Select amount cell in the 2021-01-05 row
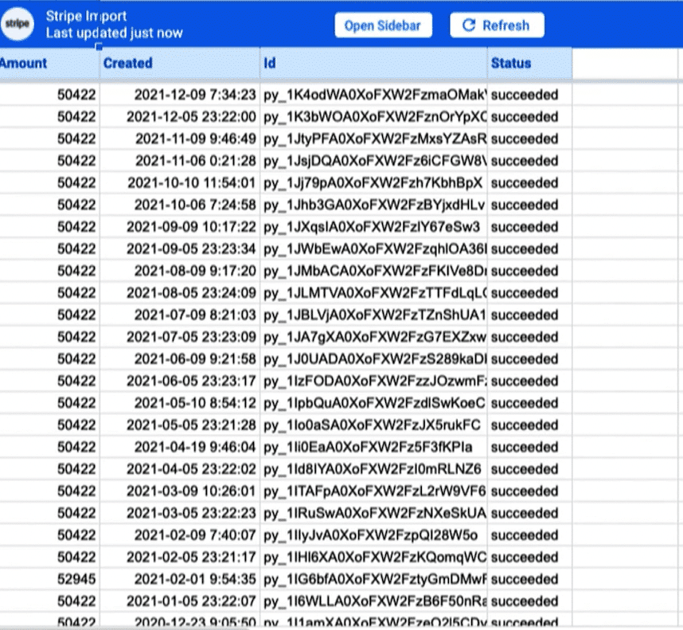This screenshot has height=630, width=683. click(49, 601)
